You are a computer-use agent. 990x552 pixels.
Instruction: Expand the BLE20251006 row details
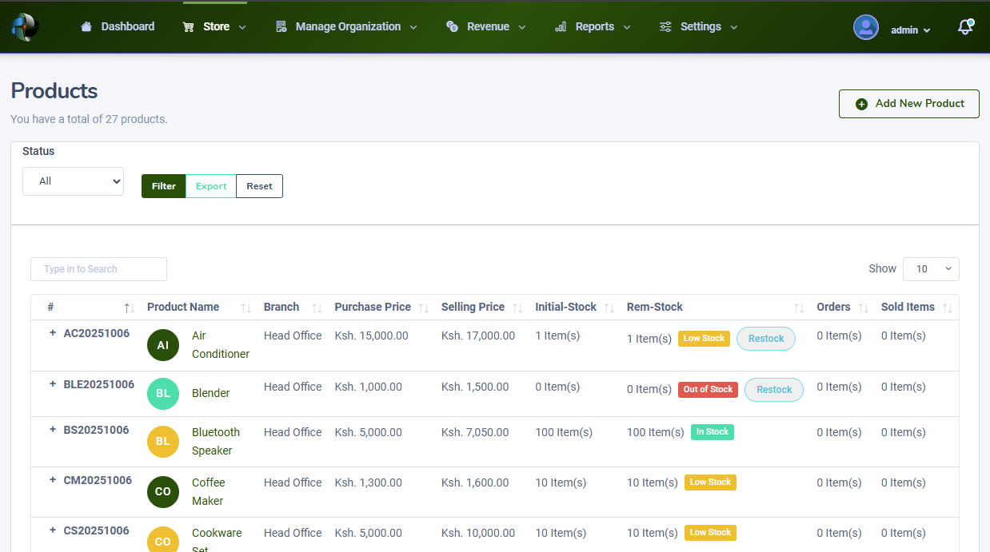click(53, 384)
